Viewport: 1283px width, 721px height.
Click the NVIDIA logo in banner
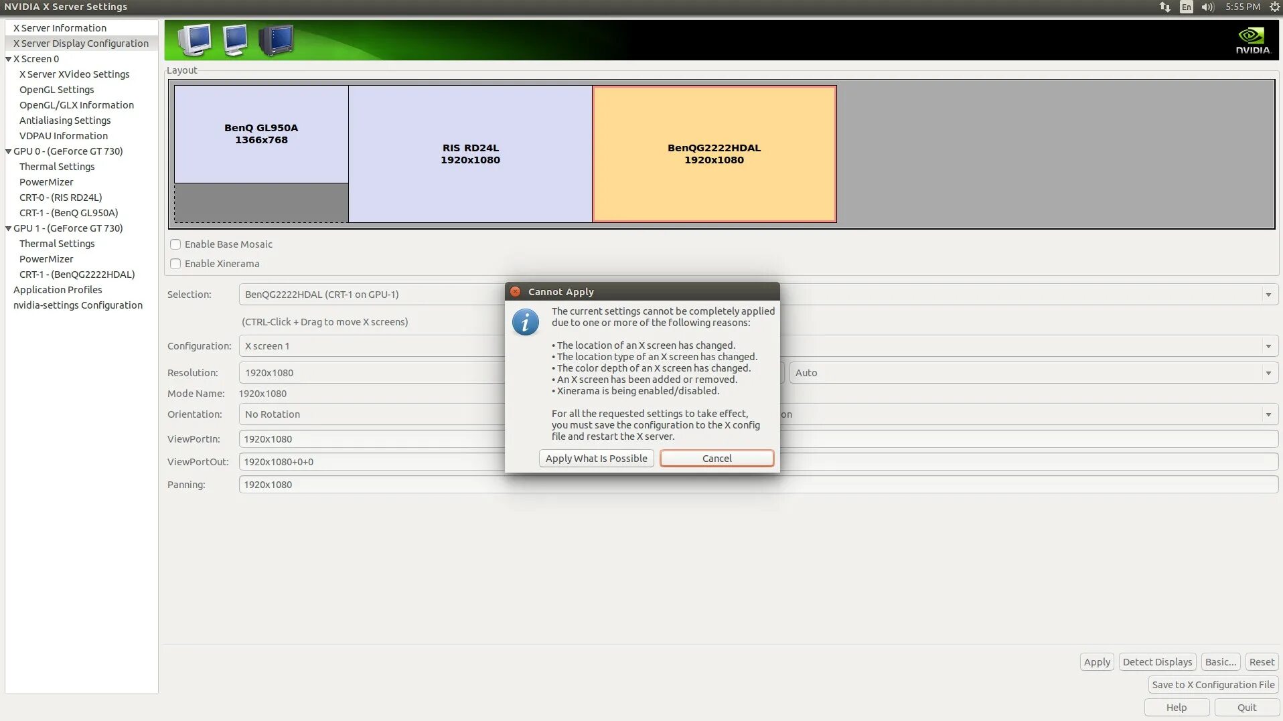[x=1252, y=40]
